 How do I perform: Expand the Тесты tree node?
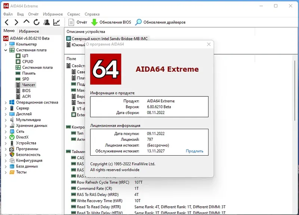(x=6, y=172)
